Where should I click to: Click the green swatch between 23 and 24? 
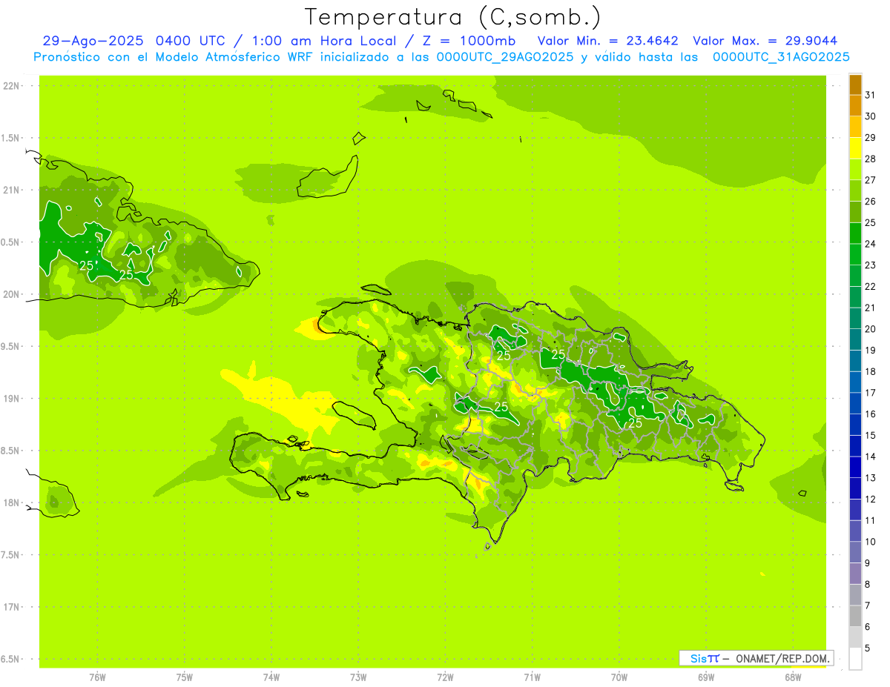point(855,254)
